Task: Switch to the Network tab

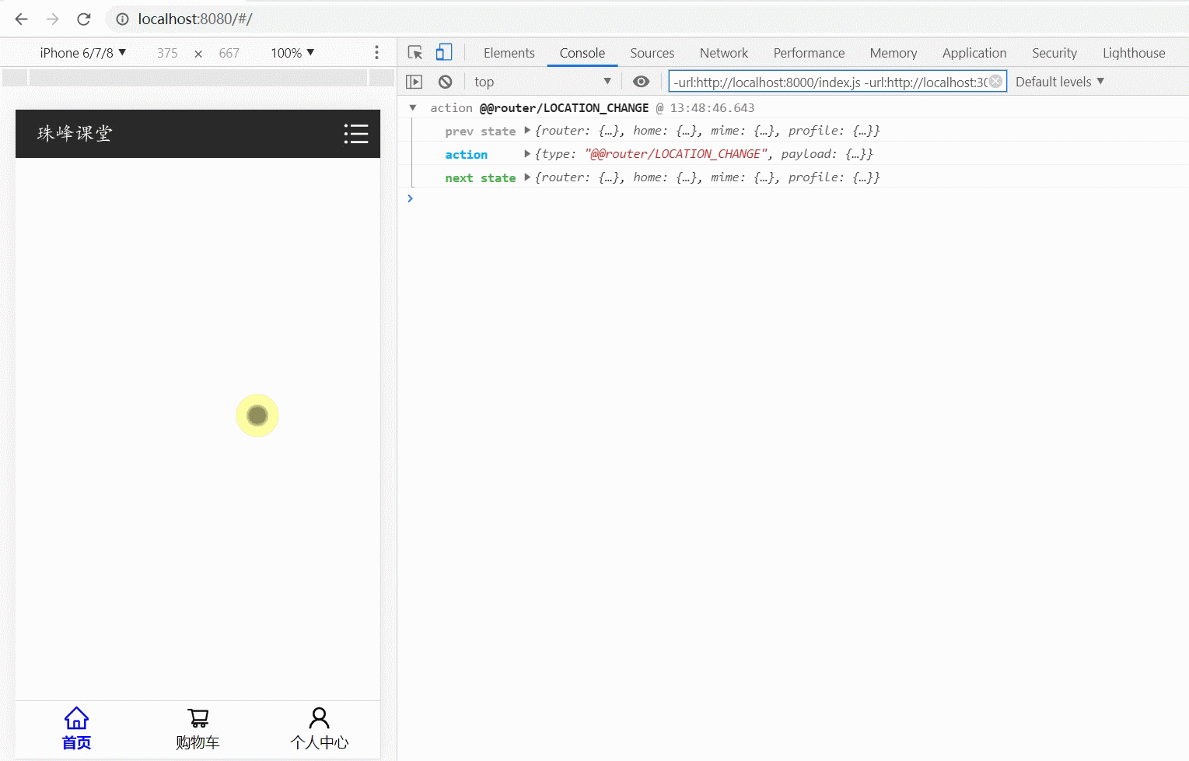Action: (x=723, y=53)
